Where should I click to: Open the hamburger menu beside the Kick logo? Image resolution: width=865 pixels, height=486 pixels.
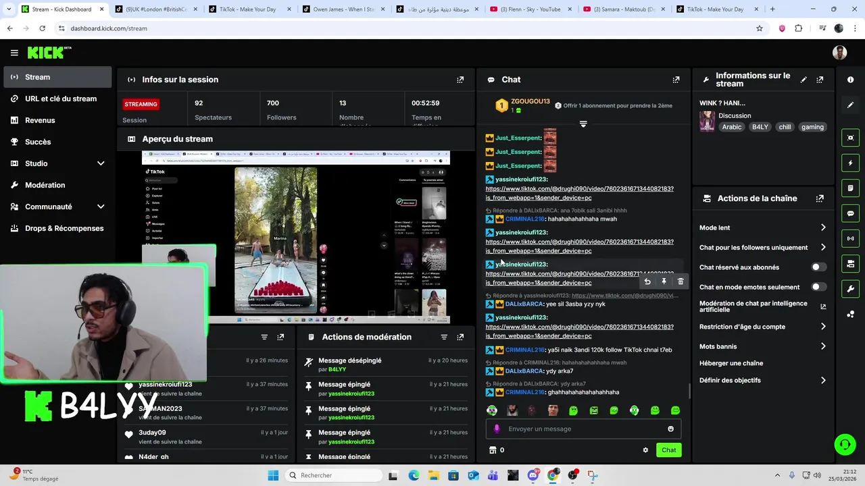point(14,53)
